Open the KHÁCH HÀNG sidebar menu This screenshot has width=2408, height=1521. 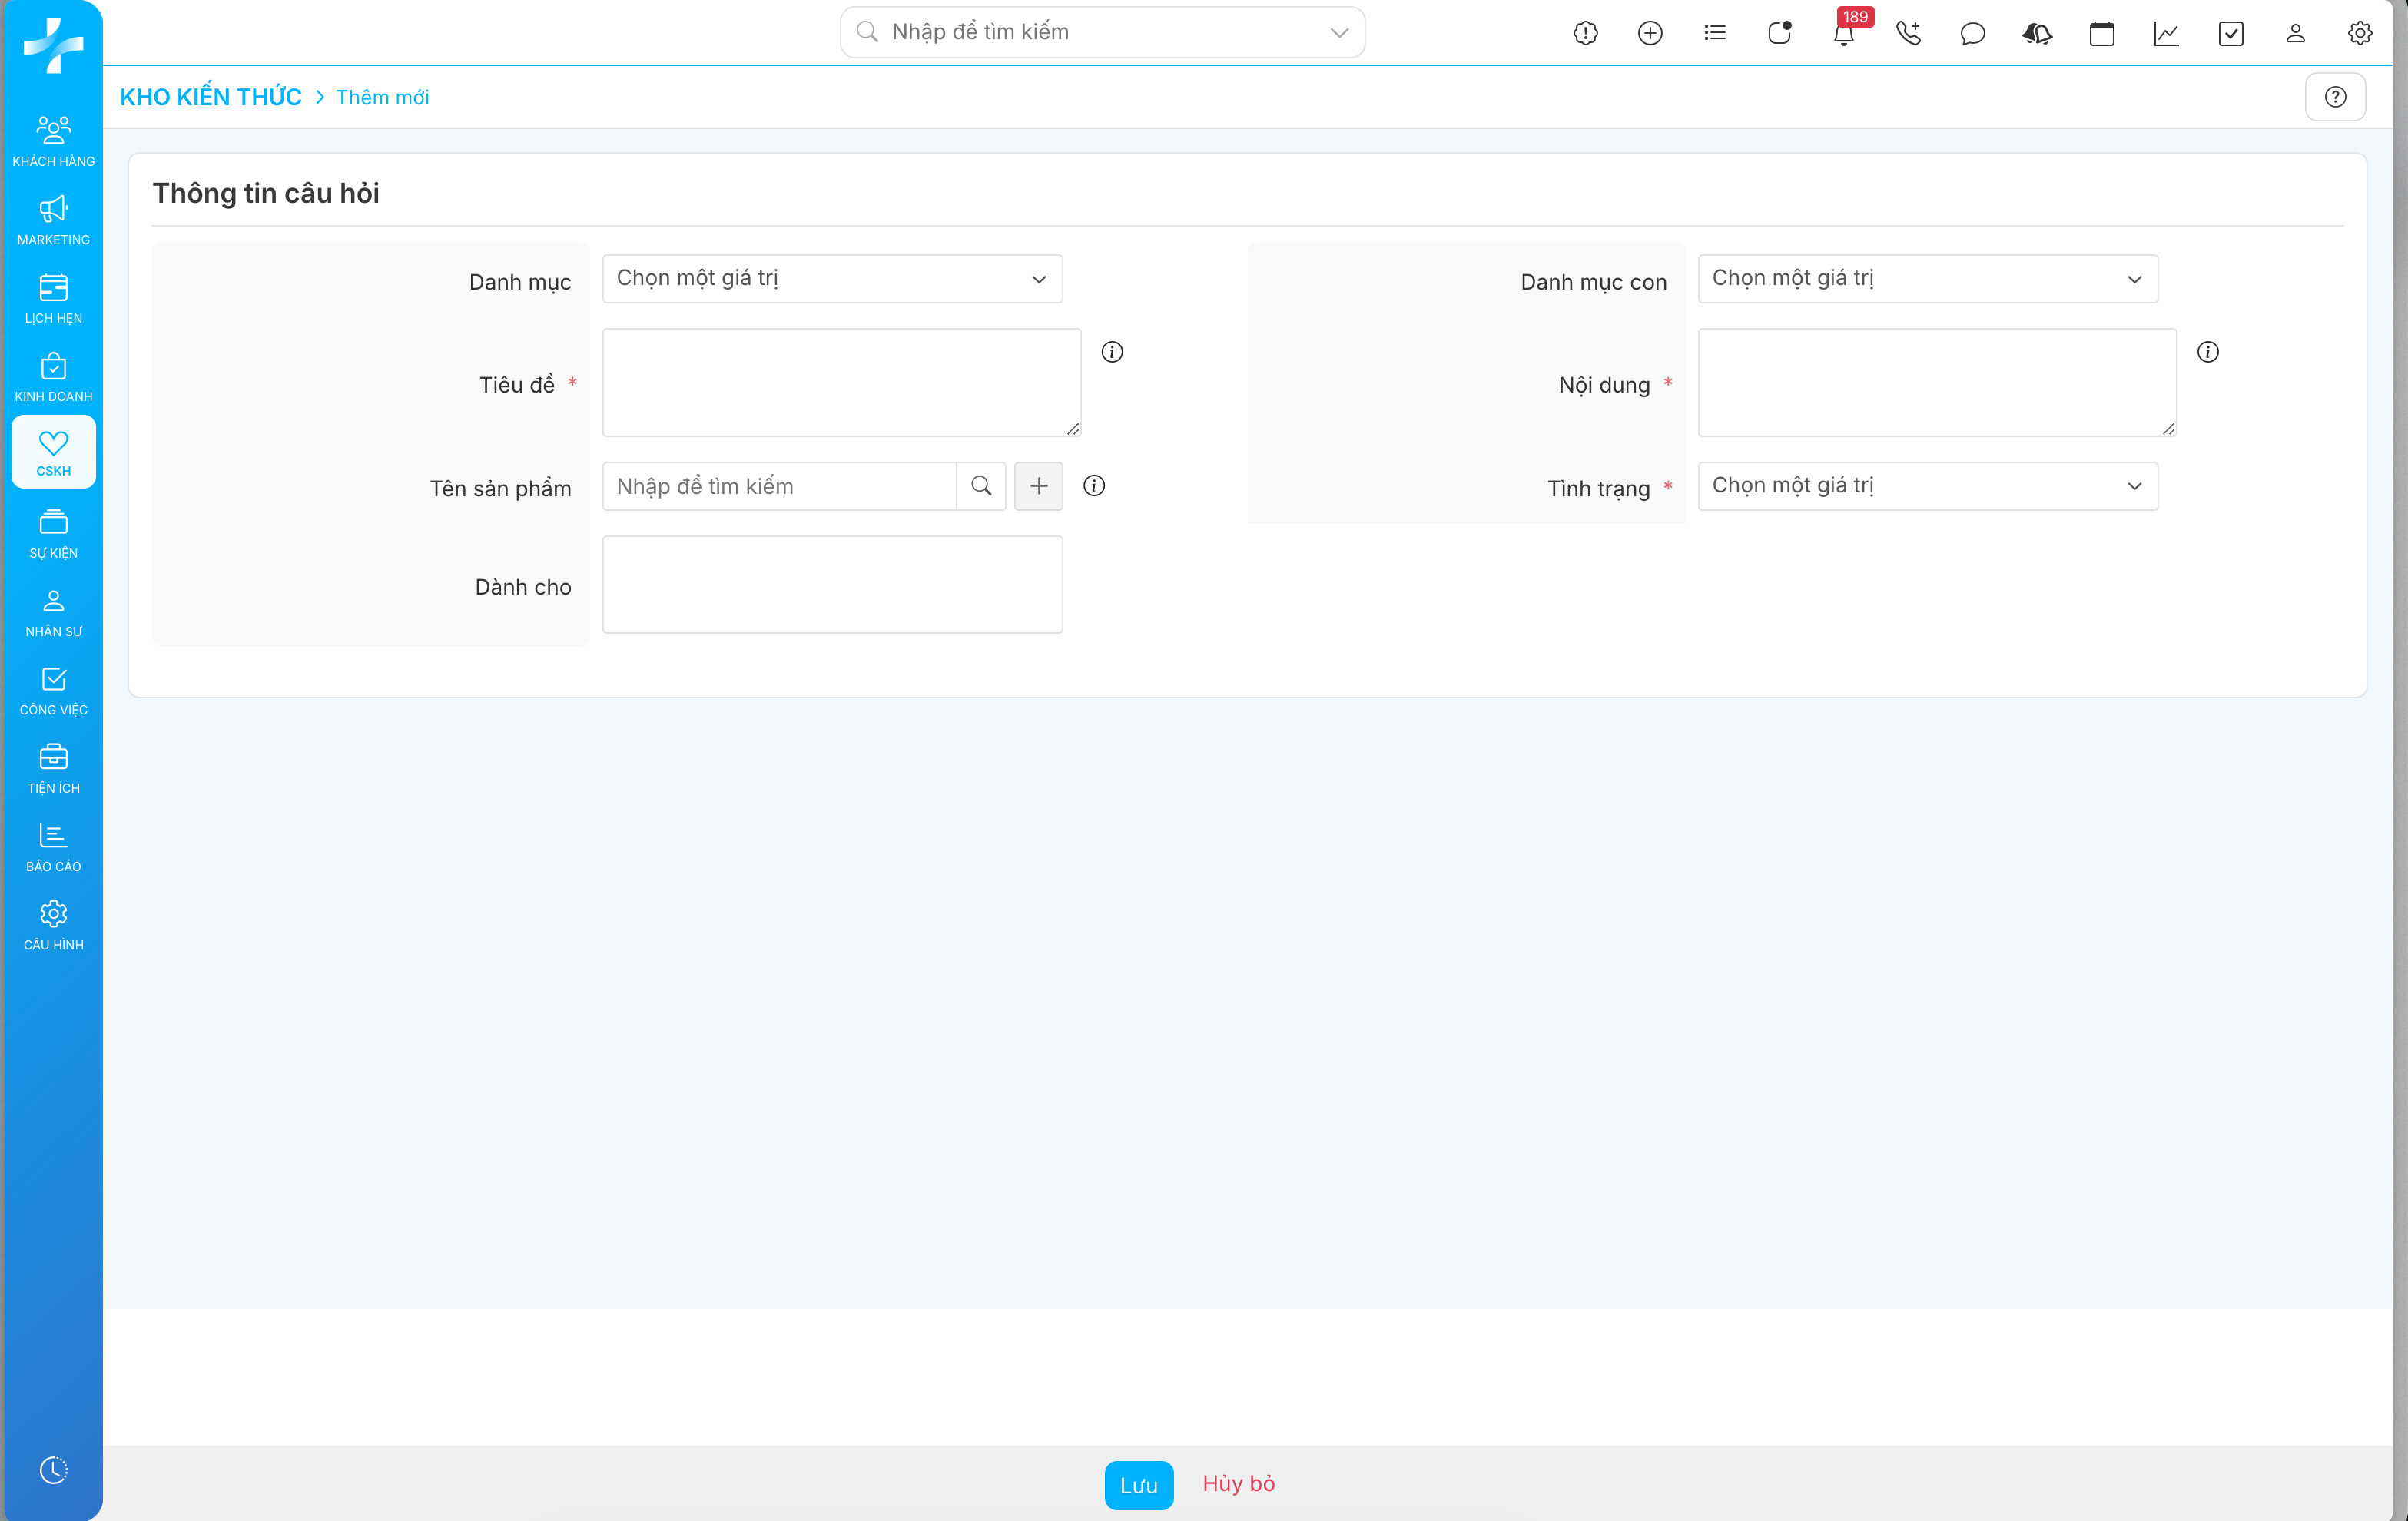(53, 141)
